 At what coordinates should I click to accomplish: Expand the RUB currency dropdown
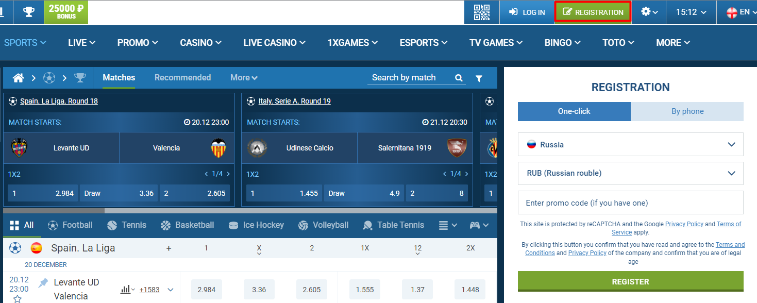click(x=631, y=173)
